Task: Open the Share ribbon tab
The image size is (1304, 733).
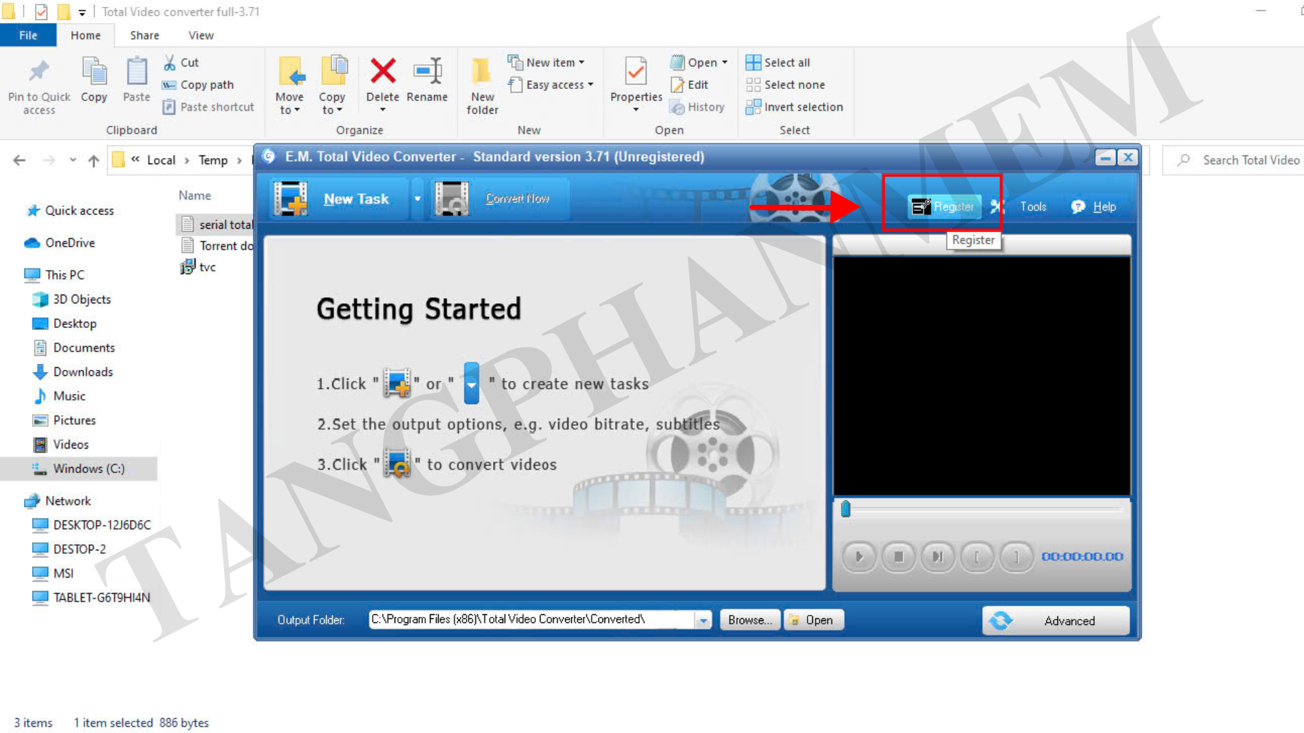Action: [144, 35]
